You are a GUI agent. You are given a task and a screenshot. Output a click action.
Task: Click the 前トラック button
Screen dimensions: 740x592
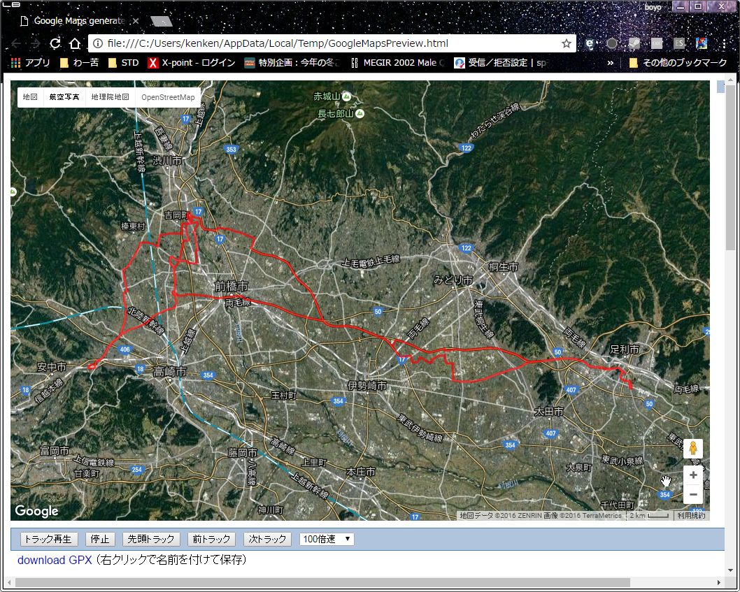pyautogui.click(x=211, y=539)
